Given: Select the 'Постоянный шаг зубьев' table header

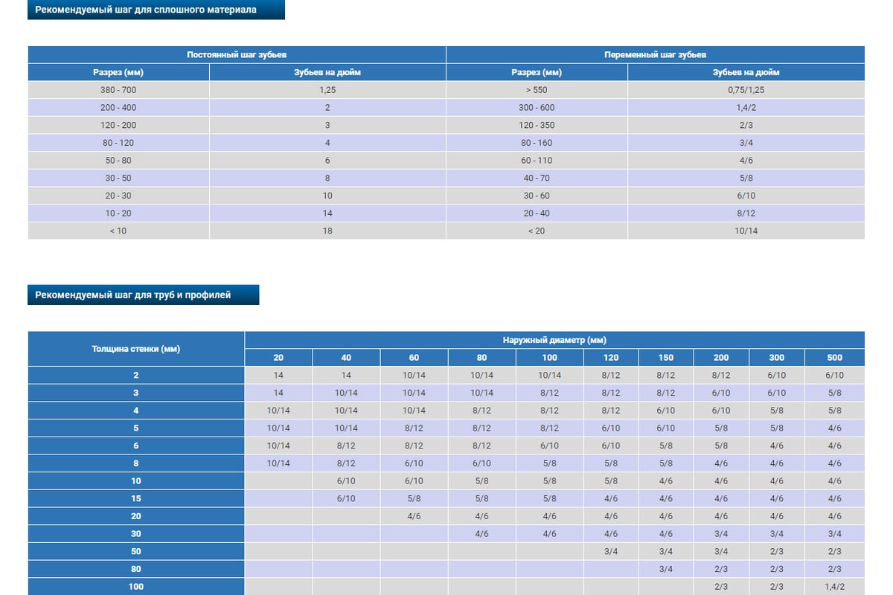Looking at the screenshot, I should pyautogui.click(x=237, y=55).
